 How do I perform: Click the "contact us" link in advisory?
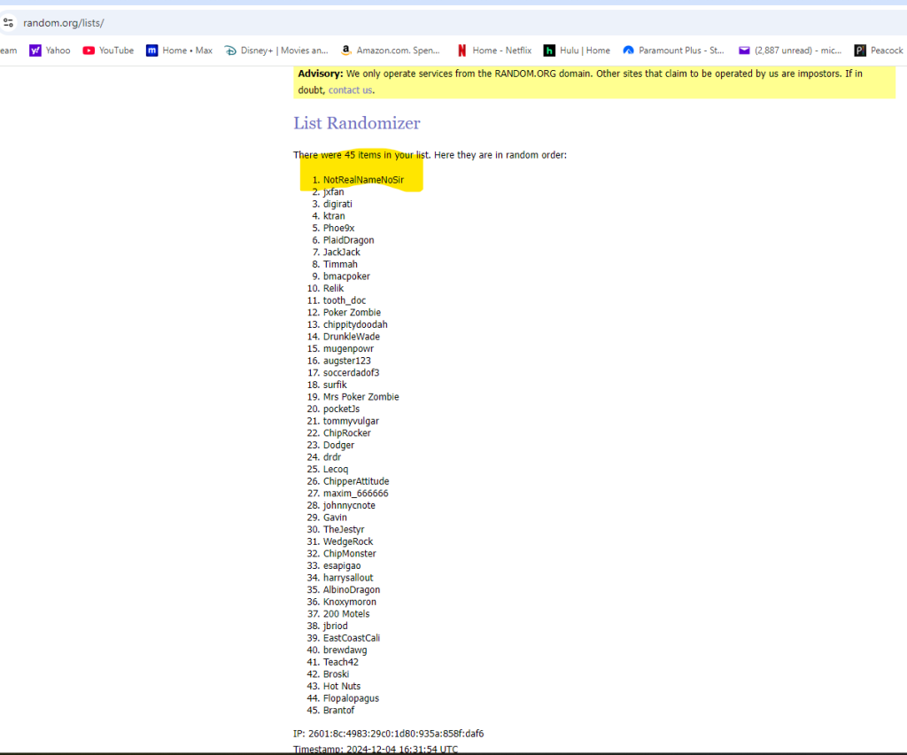pyautogui.click(x=350, y=90)
